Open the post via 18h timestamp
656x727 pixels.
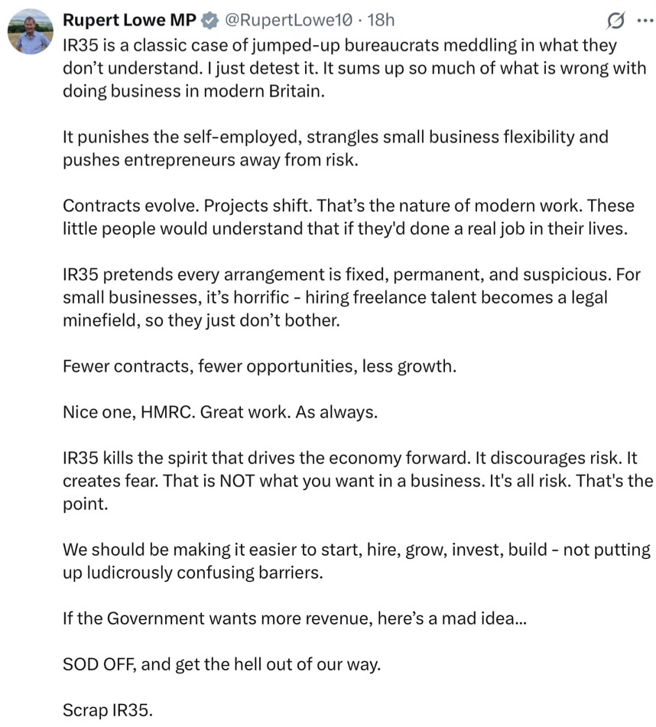coord(381,20)
